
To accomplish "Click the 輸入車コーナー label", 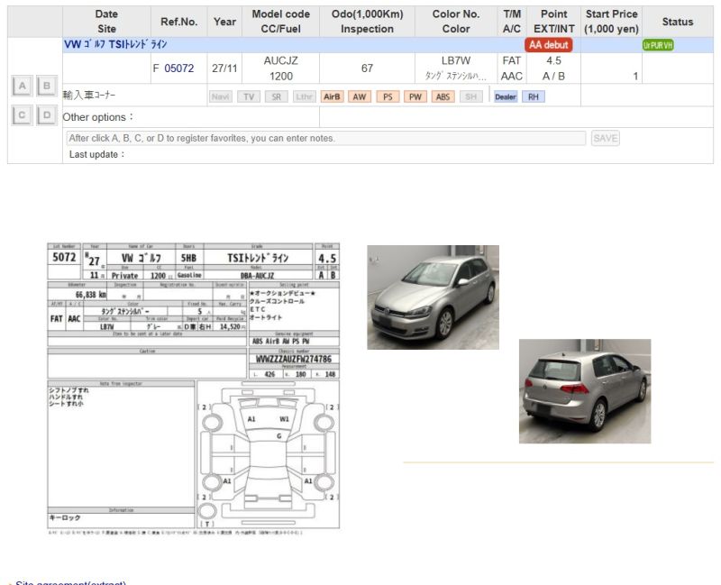I will (89, 95).
